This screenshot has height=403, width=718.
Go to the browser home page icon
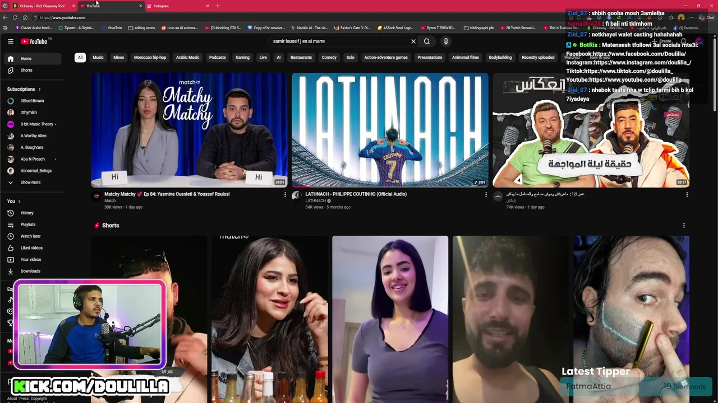click(25, 17)
